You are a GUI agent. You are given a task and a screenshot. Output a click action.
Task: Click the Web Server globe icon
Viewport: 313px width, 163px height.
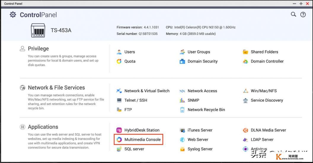[x=182, y=140]
